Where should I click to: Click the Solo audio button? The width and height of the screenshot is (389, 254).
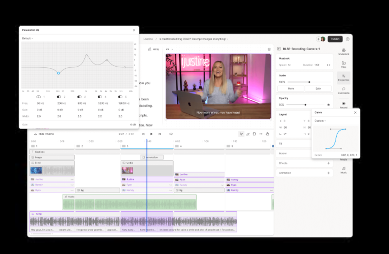coord(318,89)
